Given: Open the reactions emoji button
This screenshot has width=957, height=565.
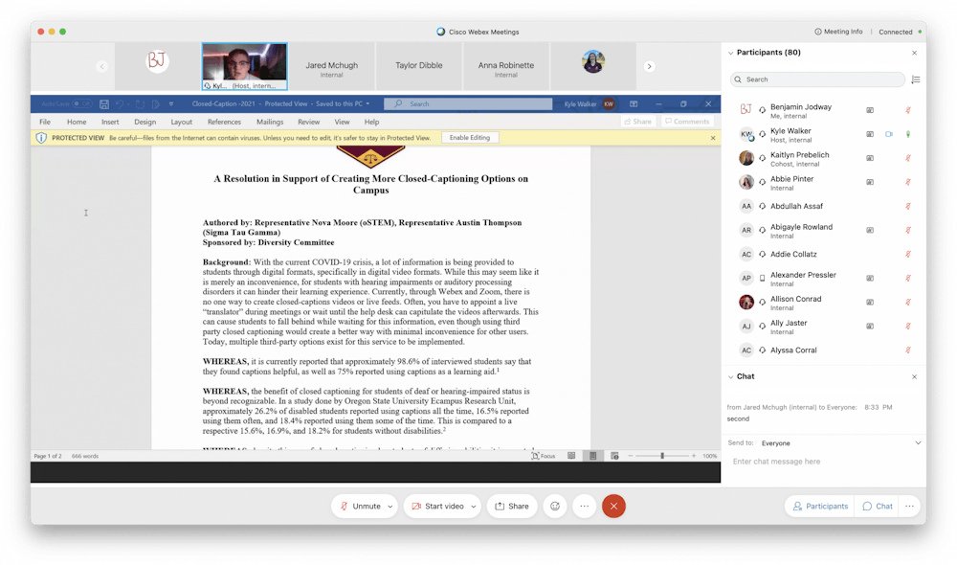Looking at the screenshot, I should tap(554, 506).
